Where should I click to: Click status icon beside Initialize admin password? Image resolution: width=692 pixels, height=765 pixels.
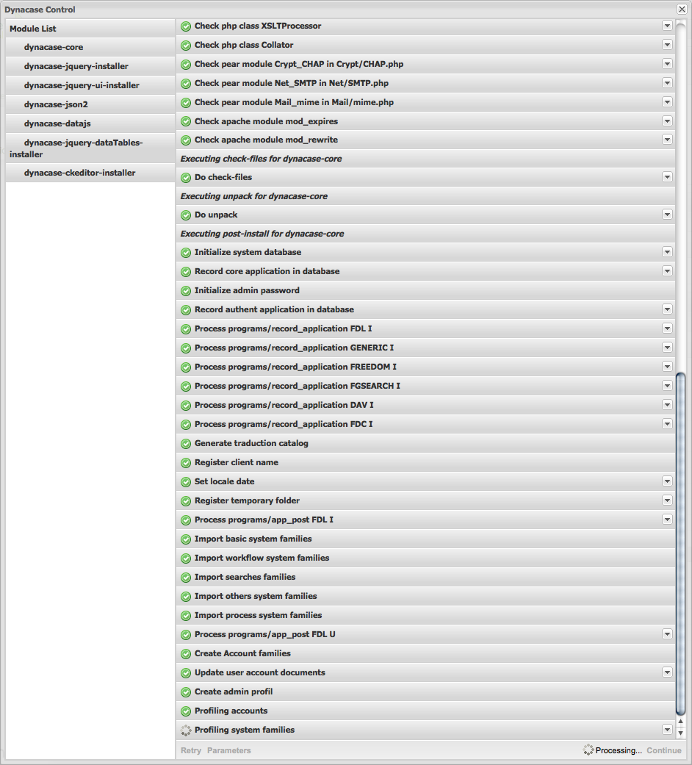click(186, 291)
